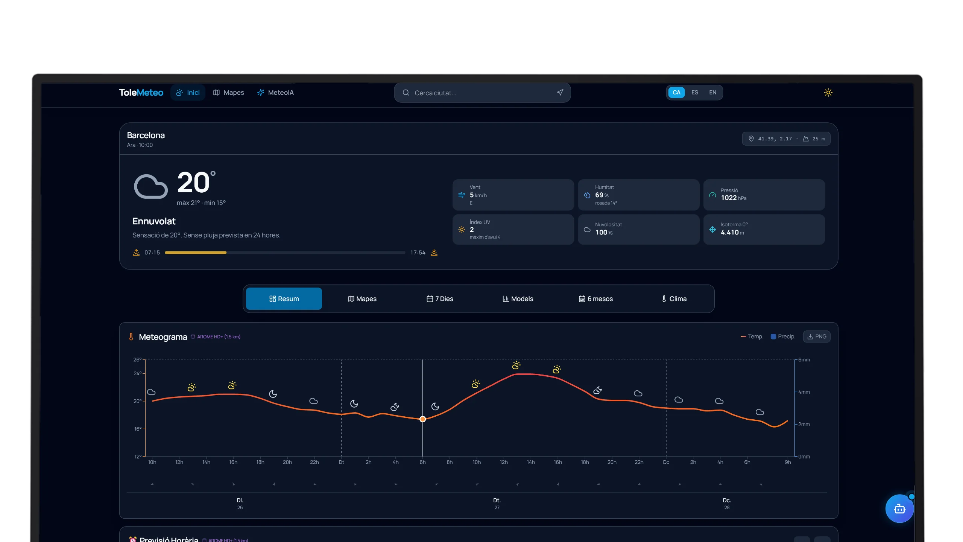Select the Resum tab
The height and width of the screenshot is (542, 963).
[x=284, y=299]
